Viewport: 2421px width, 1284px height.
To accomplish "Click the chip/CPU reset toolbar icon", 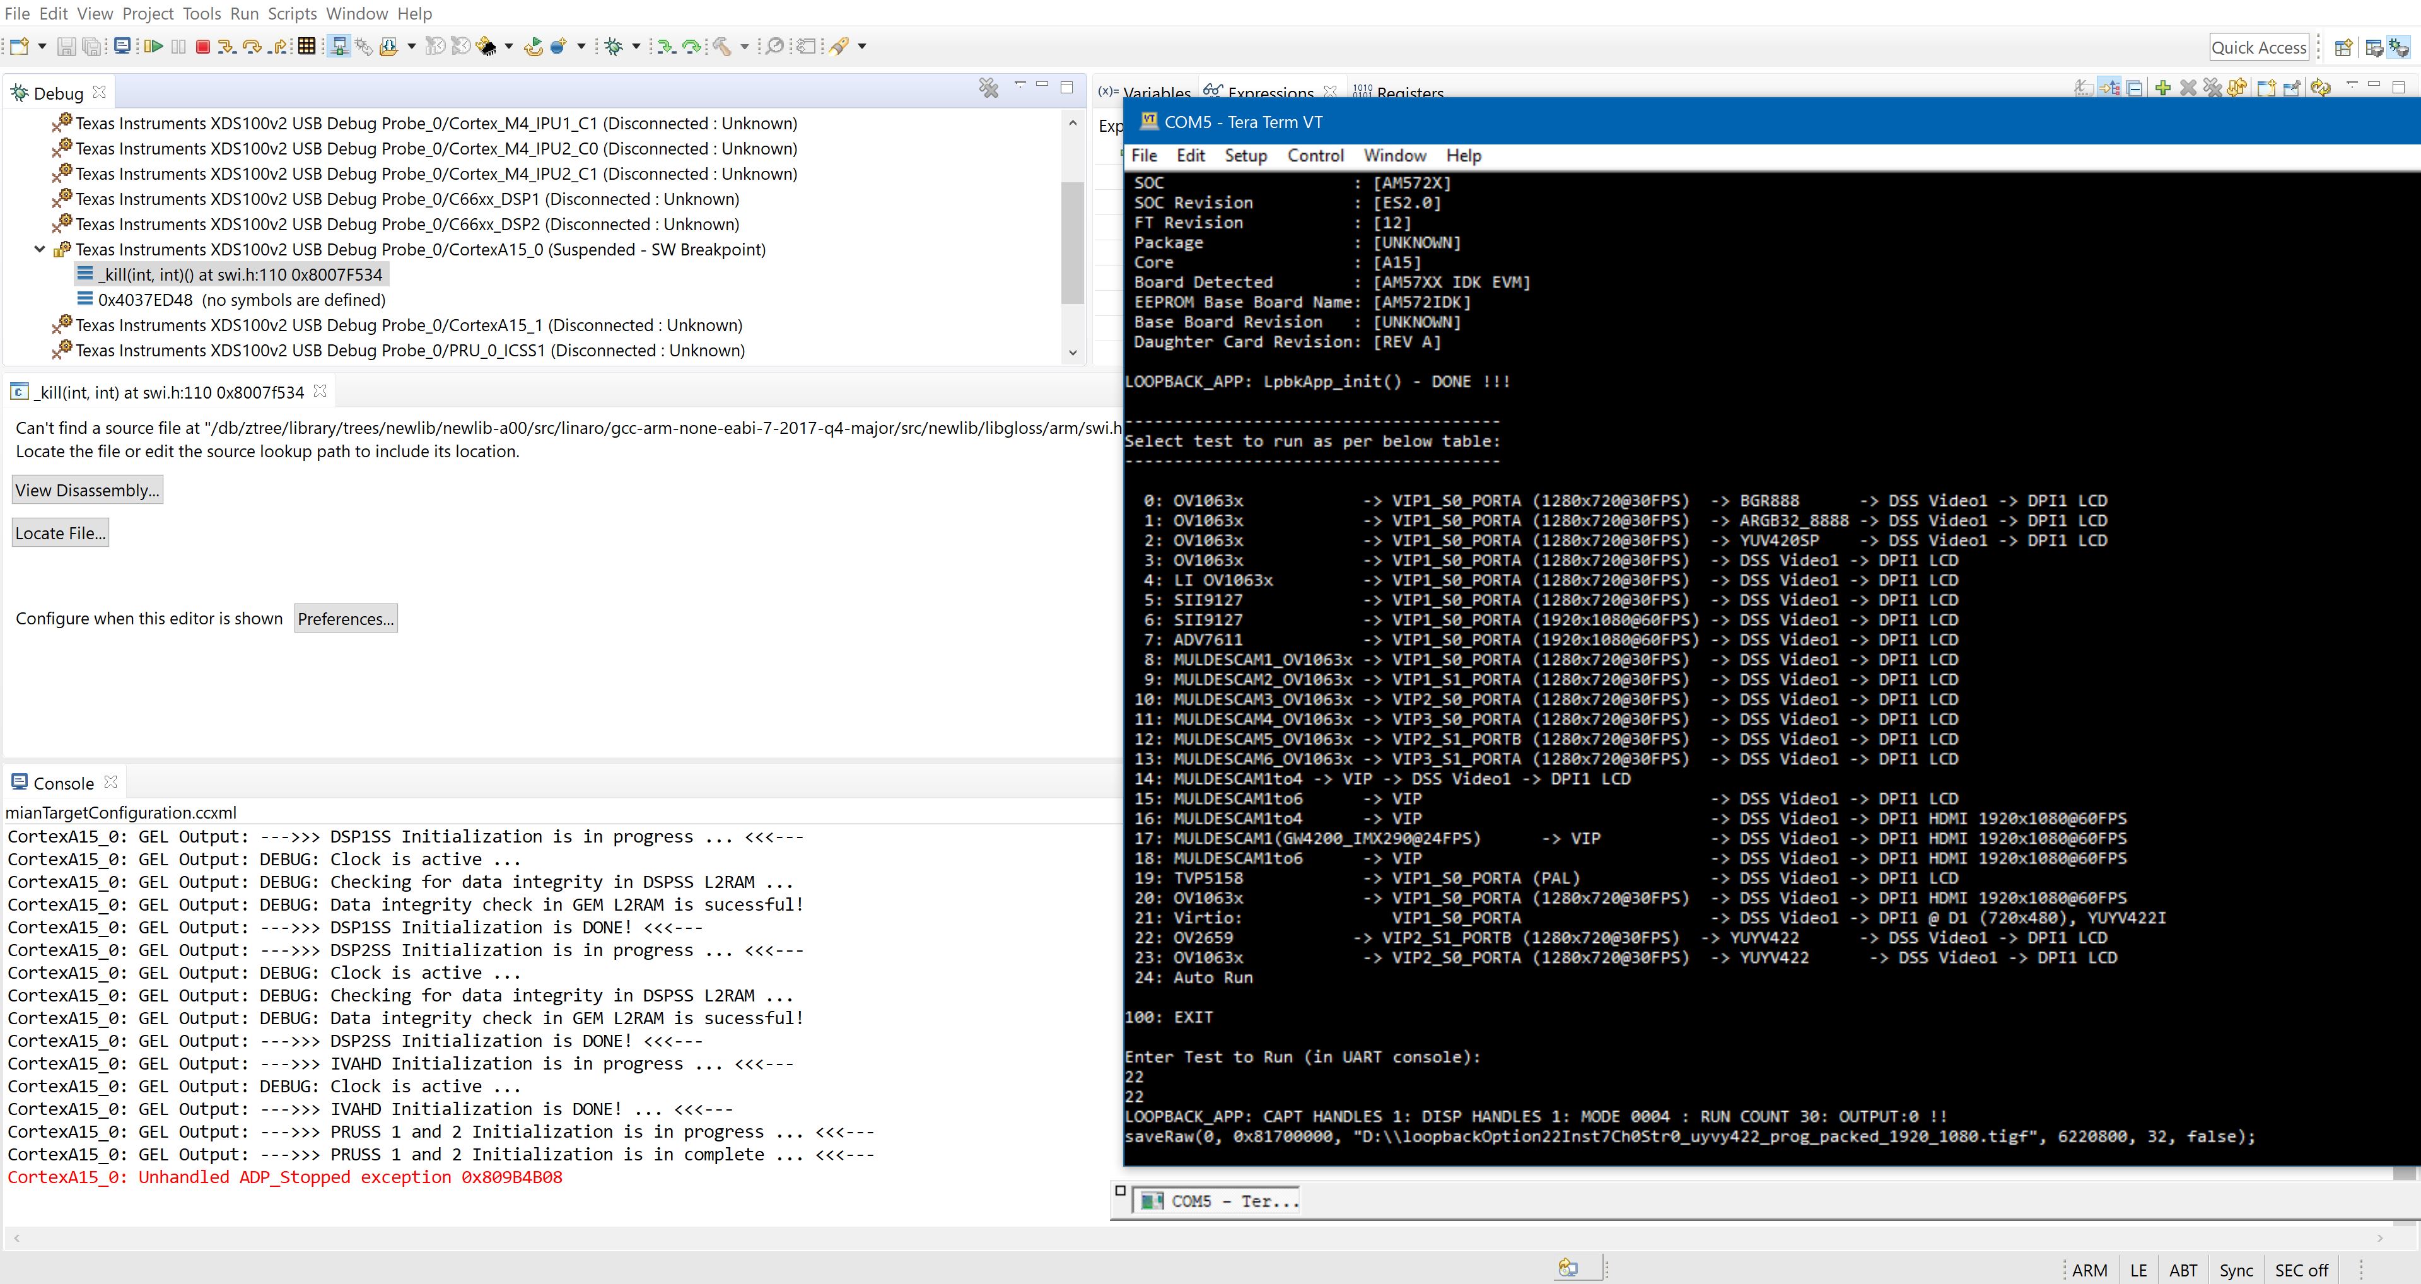I will coord(487,46).
